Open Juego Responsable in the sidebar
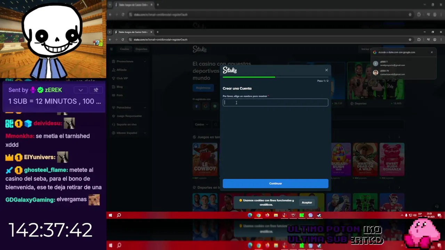445x250 pixels. [x=129, y=116]
